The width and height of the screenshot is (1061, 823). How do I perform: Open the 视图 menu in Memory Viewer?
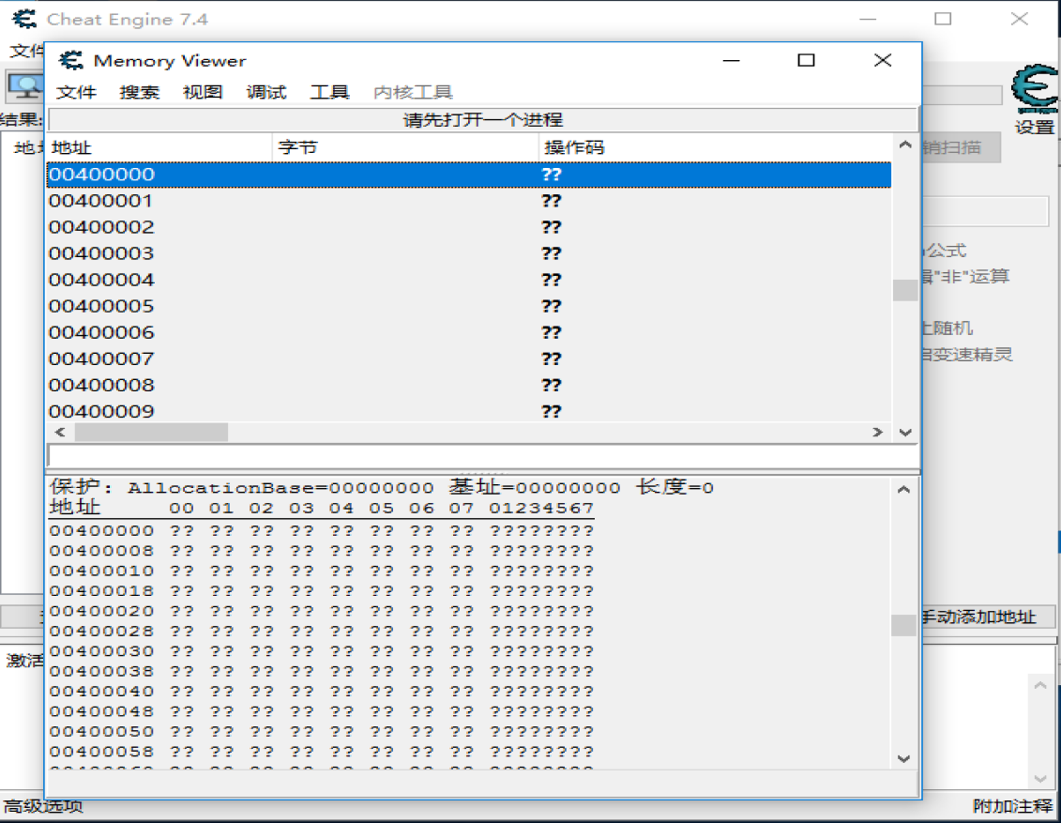tap(203, 92)
